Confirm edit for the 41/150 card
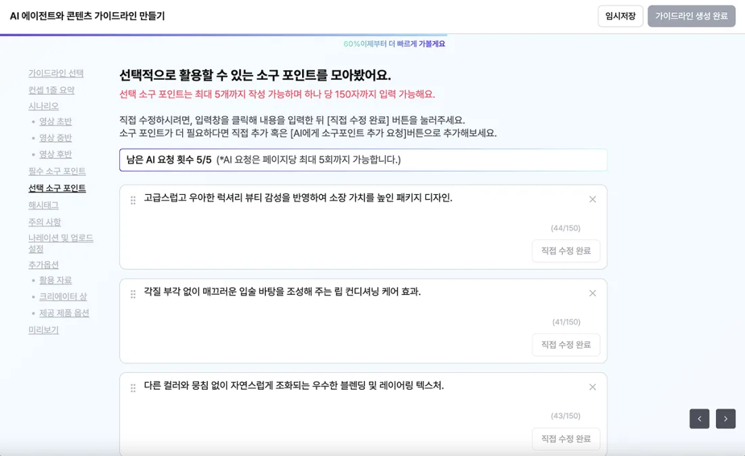Image resolution: width=745 pixels, height=456 pixels. pos(566,344)
